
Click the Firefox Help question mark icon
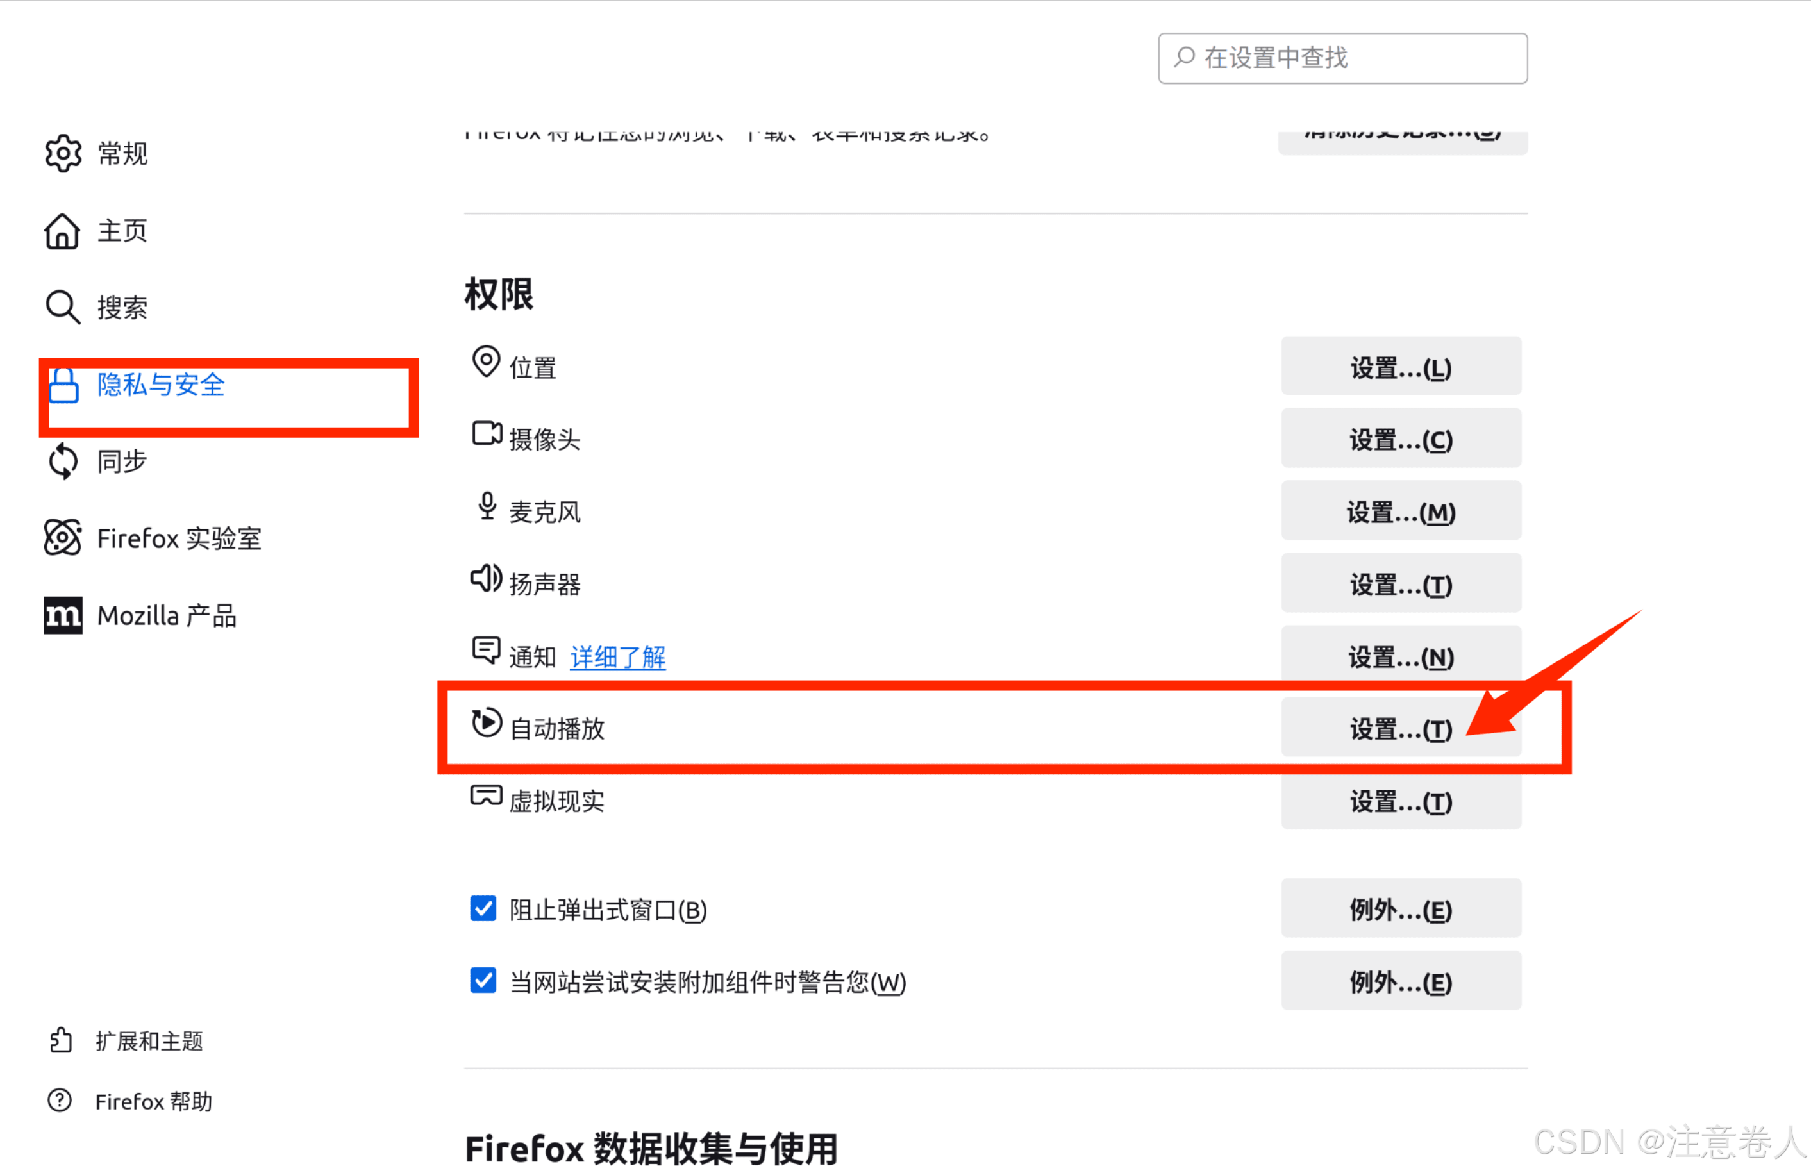[x=60, y=1101]
